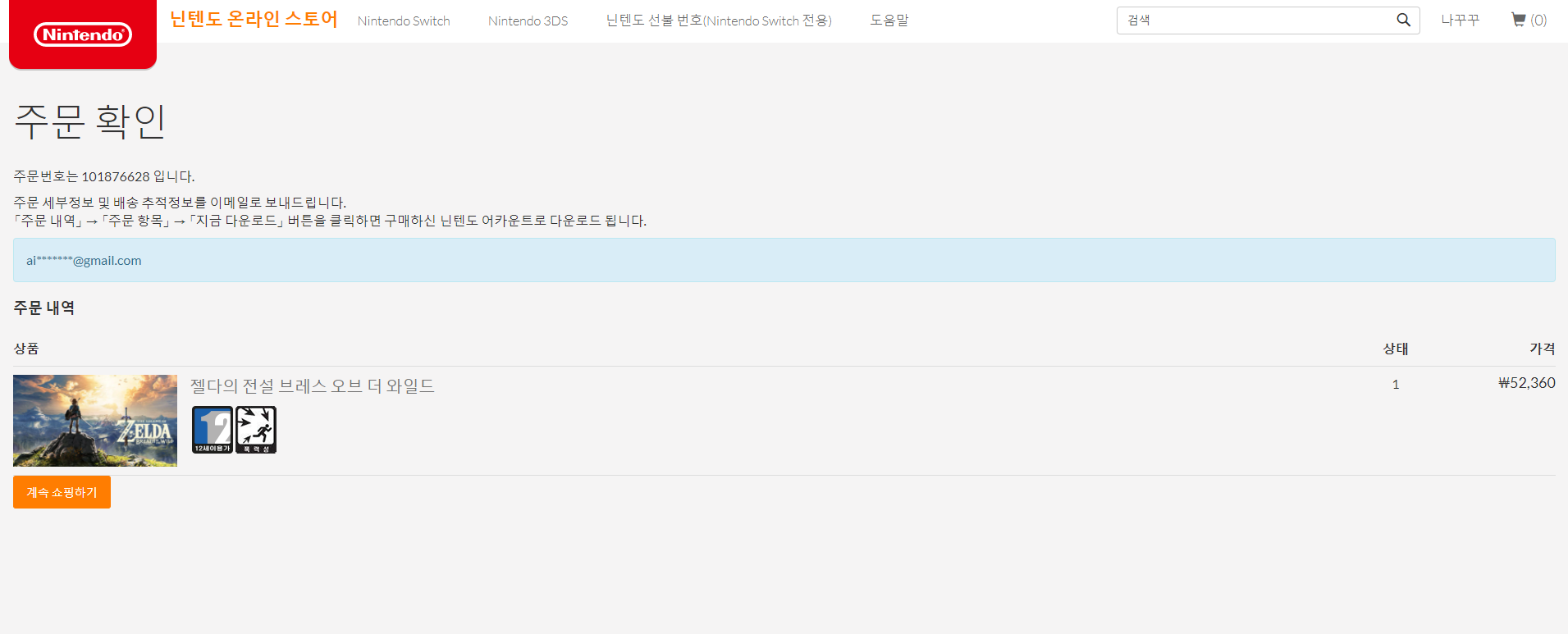The image size is (1568, 634).
Task: Click the 지금 다운로드 instruction line
Action: pos(330,221)
